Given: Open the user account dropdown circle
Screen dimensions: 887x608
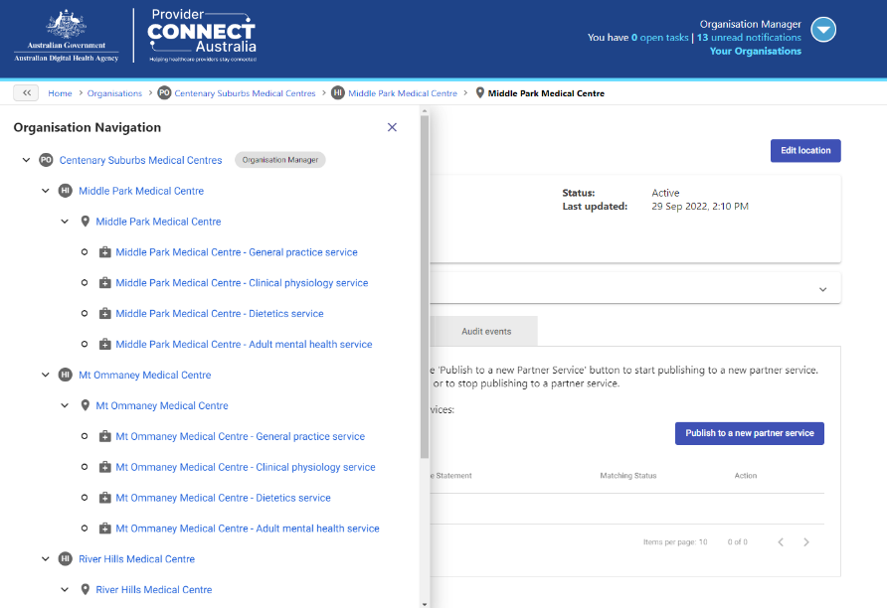Looking at the screenshot, I should pos(823,30).
